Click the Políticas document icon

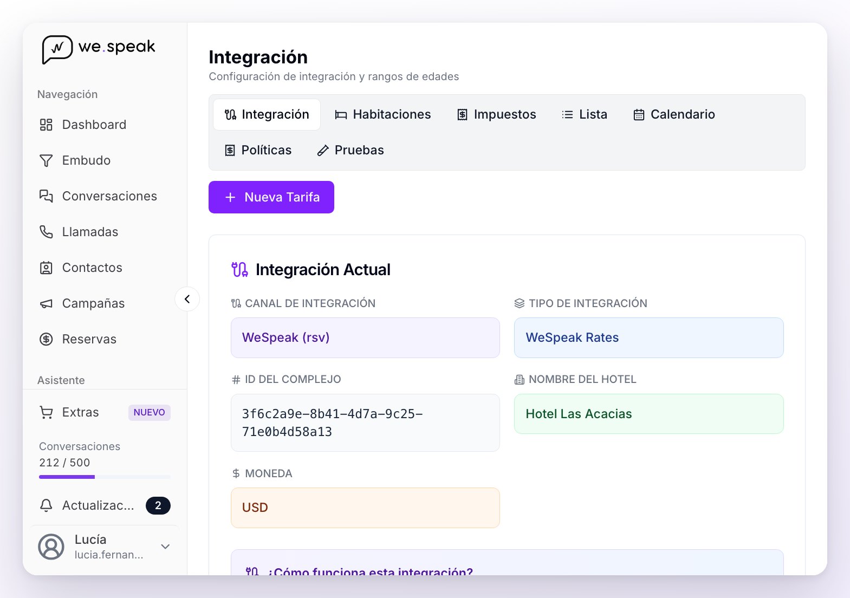click(230, 151)
